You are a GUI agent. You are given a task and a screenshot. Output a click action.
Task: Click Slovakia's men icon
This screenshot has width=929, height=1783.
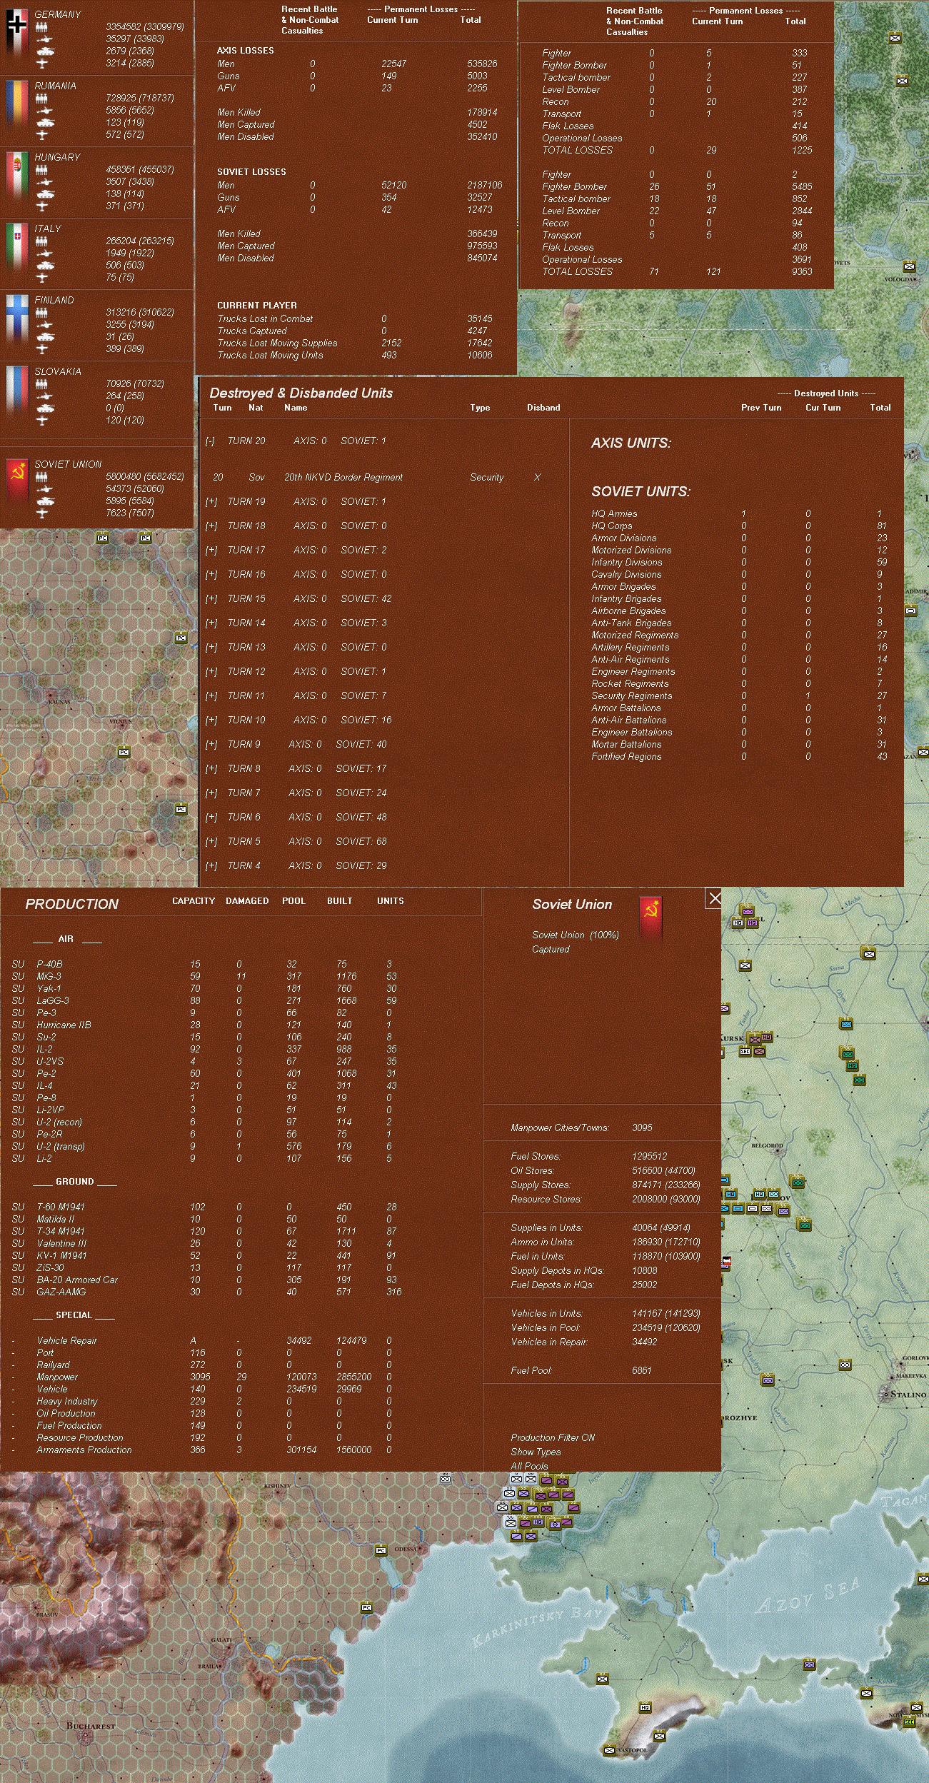(x=41, y=384)
